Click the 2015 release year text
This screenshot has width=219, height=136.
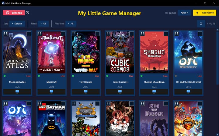point(188,87)
